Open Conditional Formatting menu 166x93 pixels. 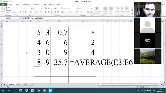point(97,10)
